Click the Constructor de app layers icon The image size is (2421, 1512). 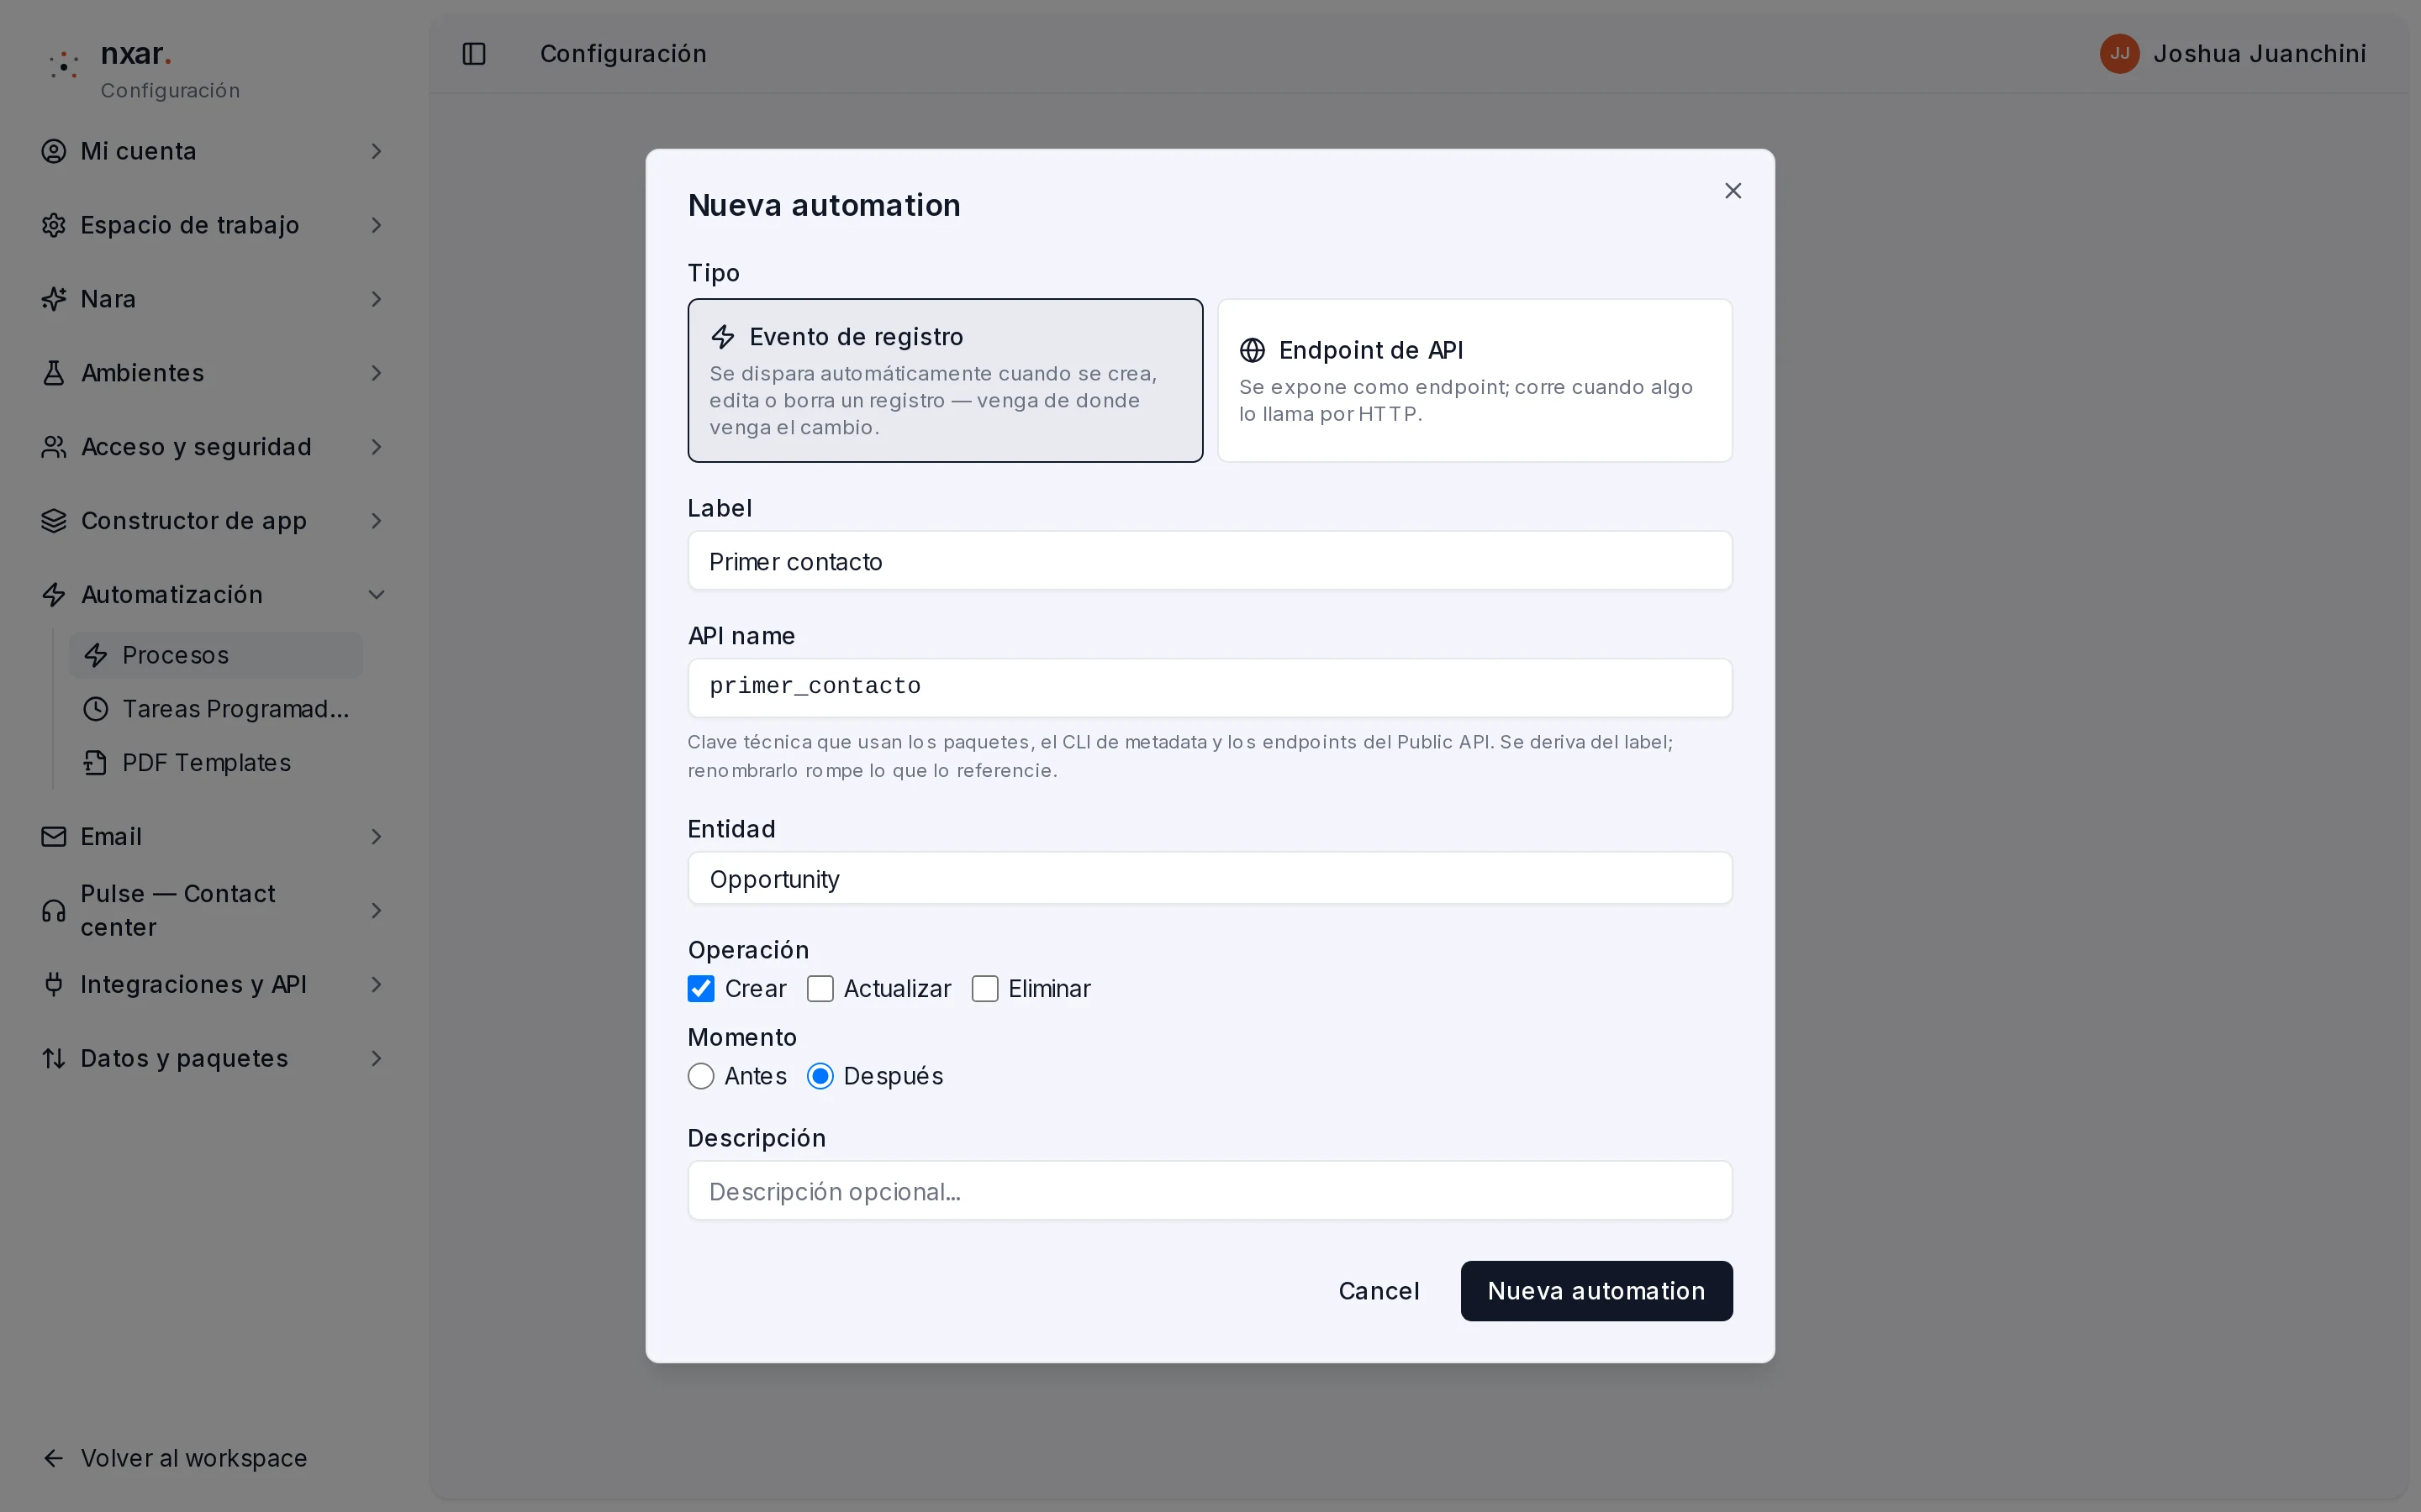point(54,521)
